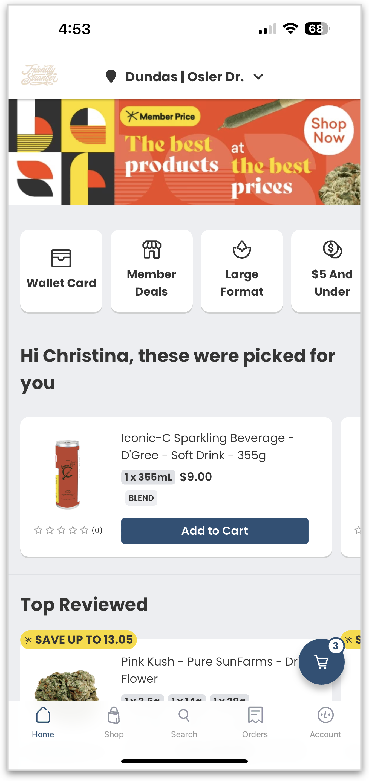Add Iconic-C Sparkling Beverage to cart

pos(215,531)
